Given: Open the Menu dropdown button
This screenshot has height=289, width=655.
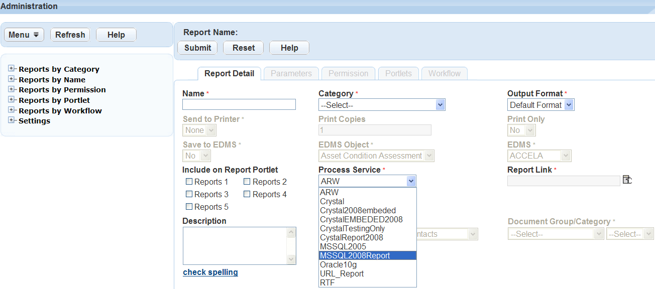Looking at the screenshot, I should pos(24,35).
